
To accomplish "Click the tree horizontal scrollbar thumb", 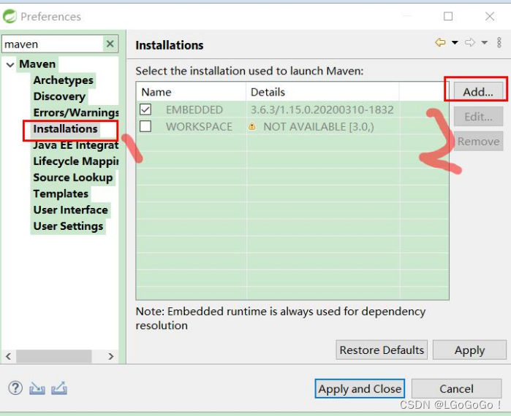I will pos(54,356).
